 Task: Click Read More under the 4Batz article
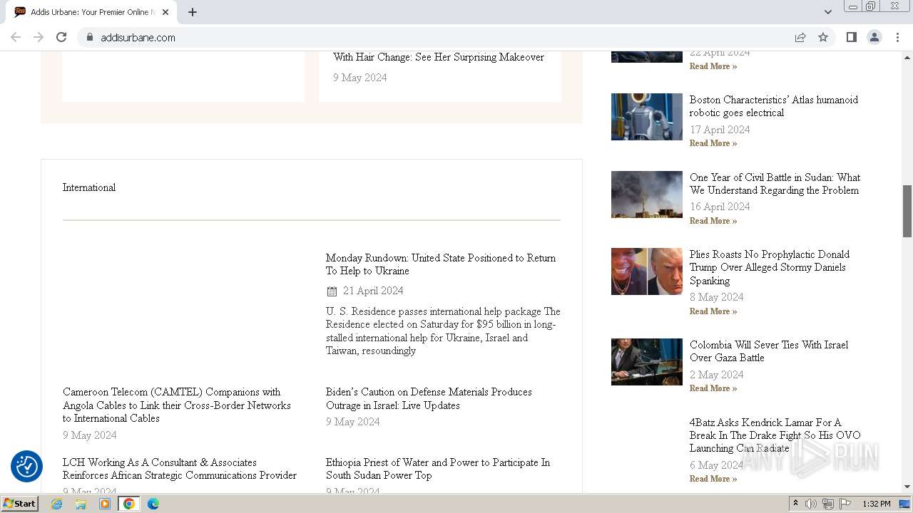pyautogui.click(x=713, y=479)
